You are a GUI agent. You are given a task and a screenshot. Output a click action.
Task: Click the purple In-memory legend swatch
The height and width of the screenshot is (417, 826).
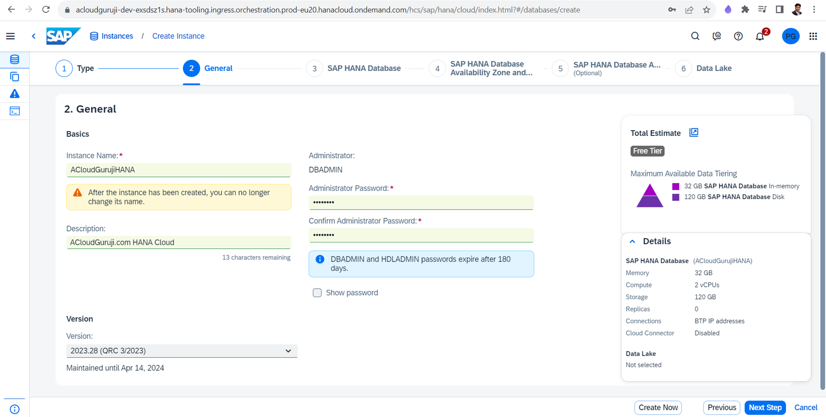[x=676, y=186]
